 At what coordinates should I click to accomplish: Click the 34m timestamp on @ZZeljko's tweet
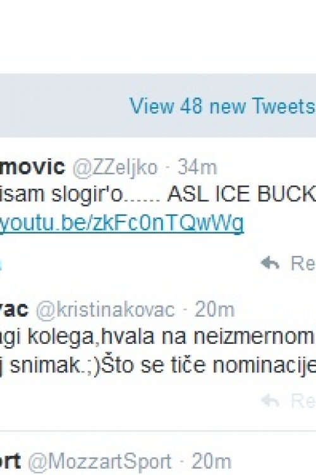click(x=197, y=167)
